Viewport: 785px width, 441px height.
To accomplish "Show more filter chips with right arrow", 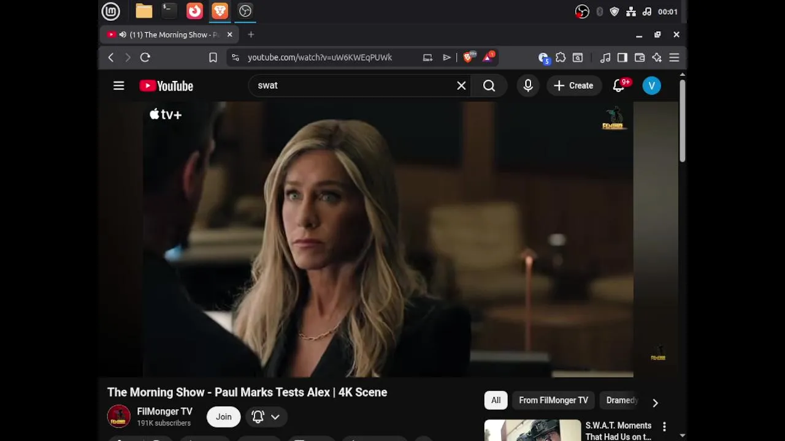I will click(x=655, y=402).
